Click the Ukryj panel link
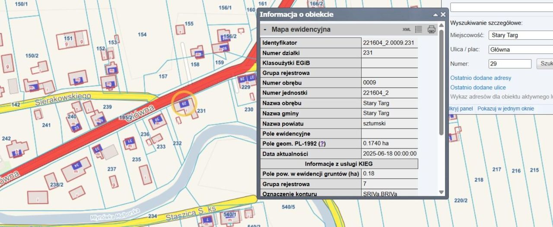The image size is (553, 227). coord(461,109)
